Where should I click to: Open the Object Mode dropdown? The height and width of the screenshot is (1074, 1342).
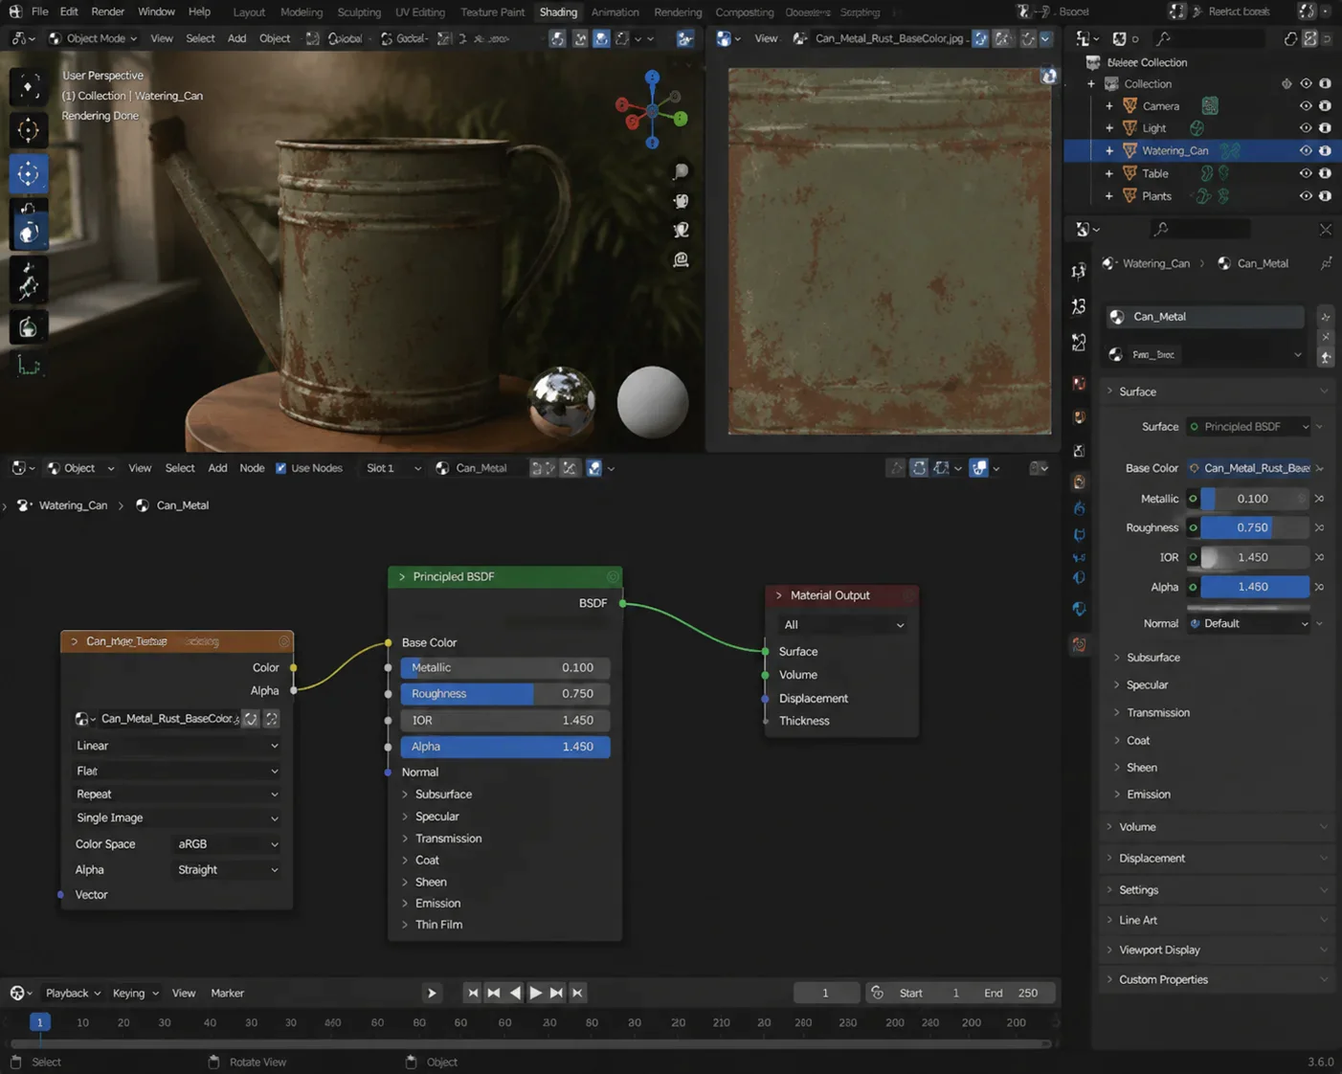[93, 38]
